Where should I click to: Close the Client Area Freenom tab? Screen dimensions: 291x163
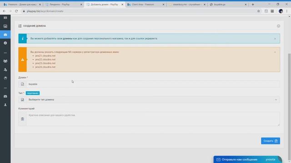163,5
